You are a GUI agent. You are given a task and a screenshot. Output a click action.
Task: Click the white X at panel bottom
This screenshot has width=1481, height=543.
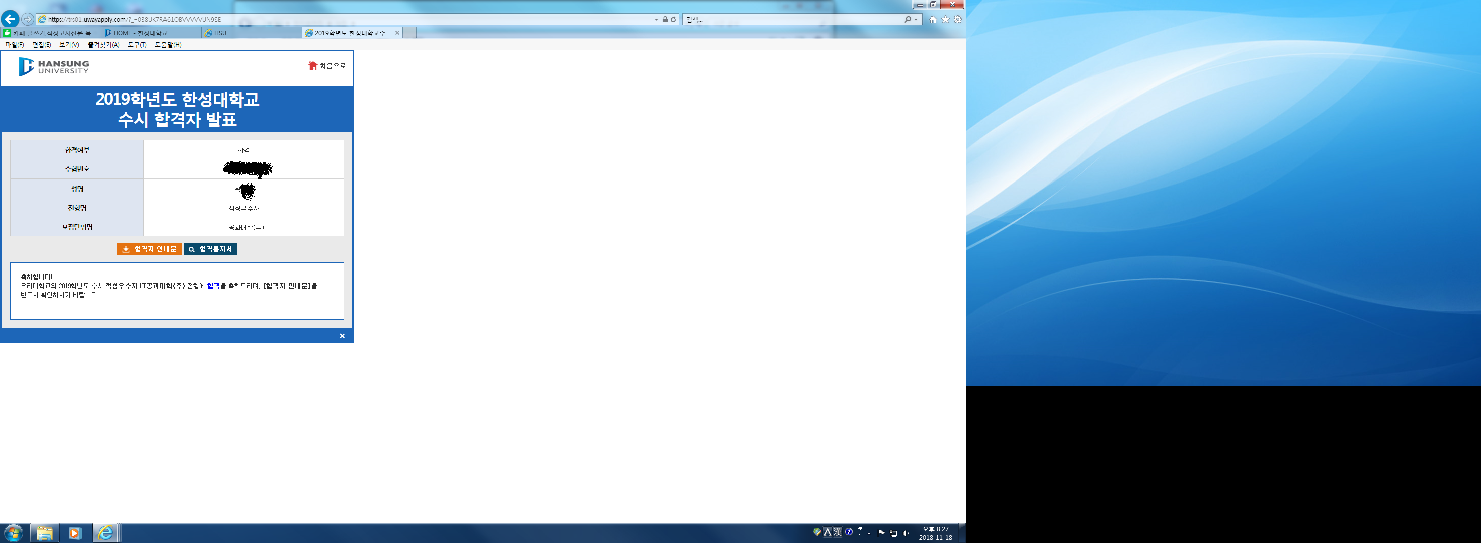pos(342,336)
